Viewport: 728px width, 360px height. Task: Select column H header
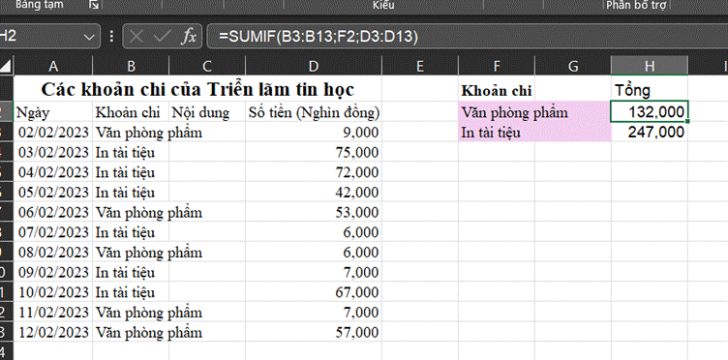click(649, 67)
